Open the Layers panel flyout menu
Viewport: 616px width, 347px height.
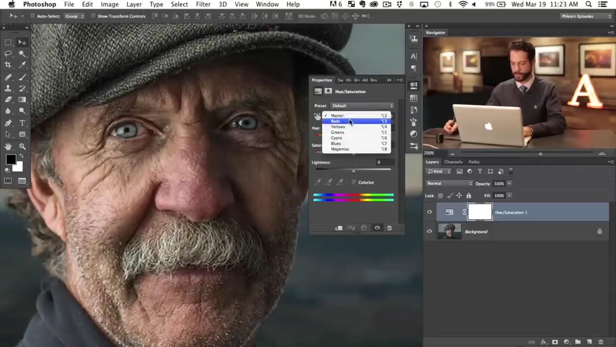coord(610,162)
